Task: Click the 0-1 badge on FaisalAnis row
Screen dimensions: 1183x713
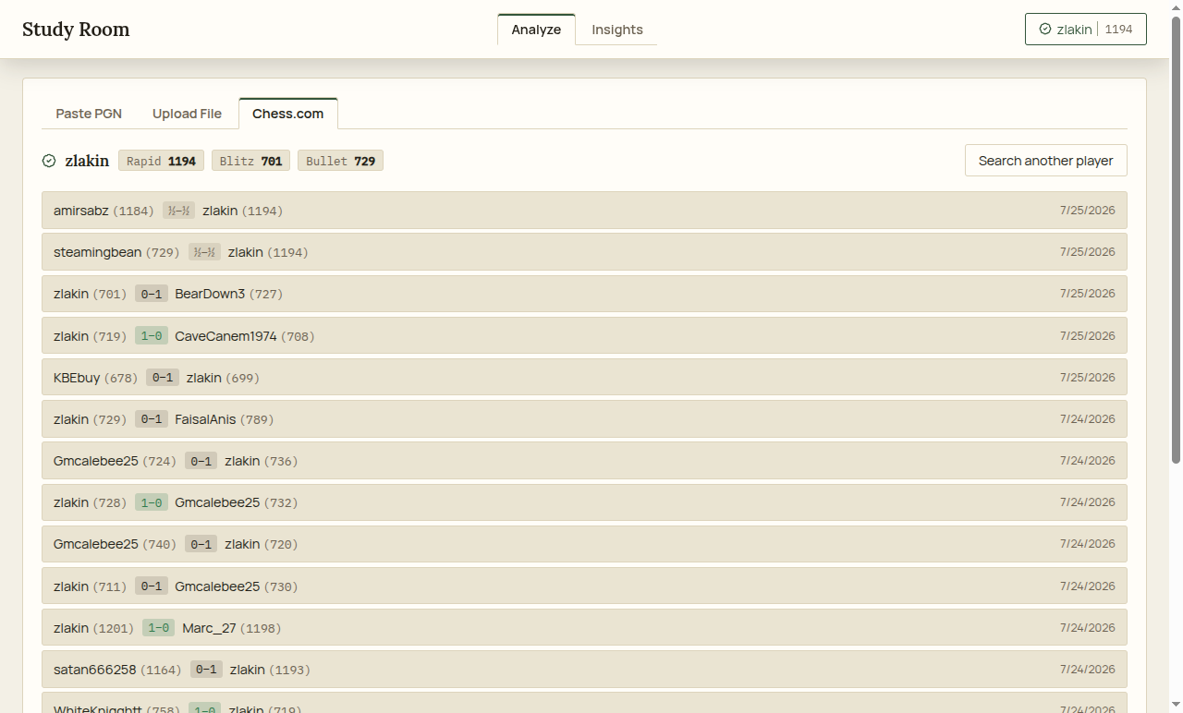Action: click(x=151, y=419)
